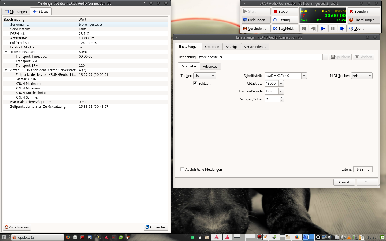The height and width of the screenshot is (241, 386).
Task: Open the Steckfeld patchbay
Action: [285, 28]
